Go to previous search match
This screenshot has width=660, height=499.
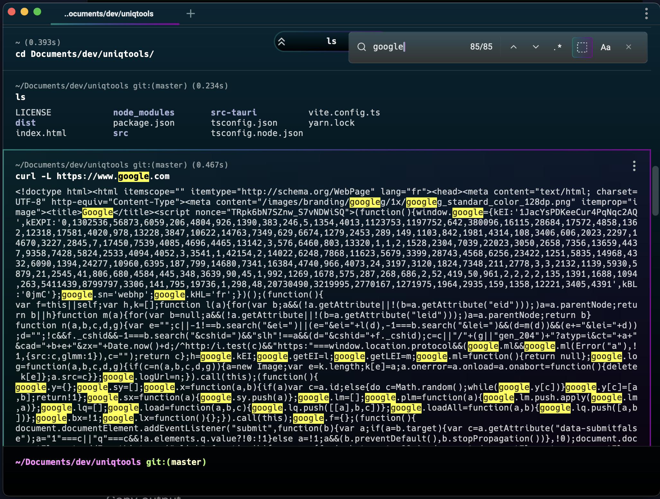(x=513, y=47)
